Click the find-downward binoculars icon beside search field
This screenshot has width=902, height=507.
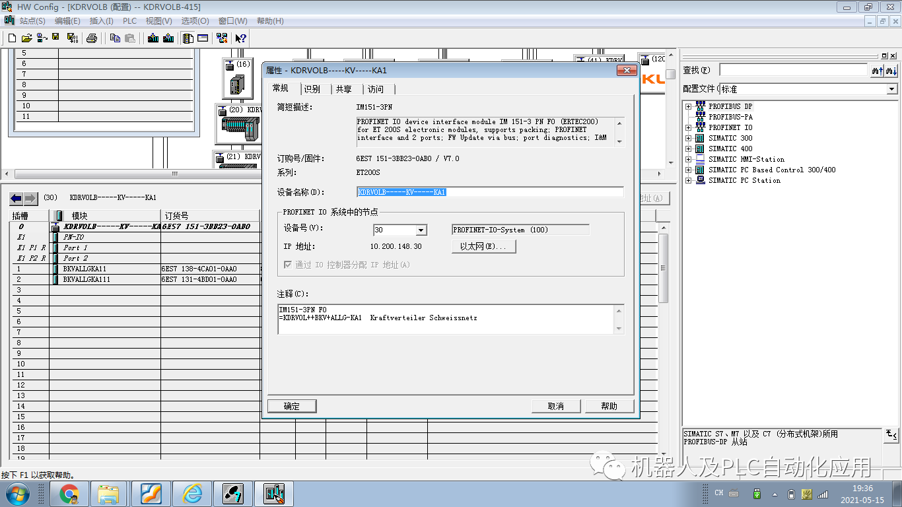[x=891, y=70]
